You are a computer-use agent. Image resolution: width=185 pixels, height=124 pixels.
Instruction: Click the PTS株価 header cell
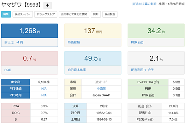pos(15,88)
